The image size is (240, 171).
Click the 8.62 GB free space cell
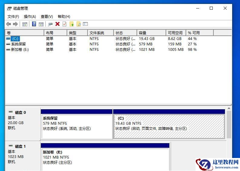click(175, 38)
